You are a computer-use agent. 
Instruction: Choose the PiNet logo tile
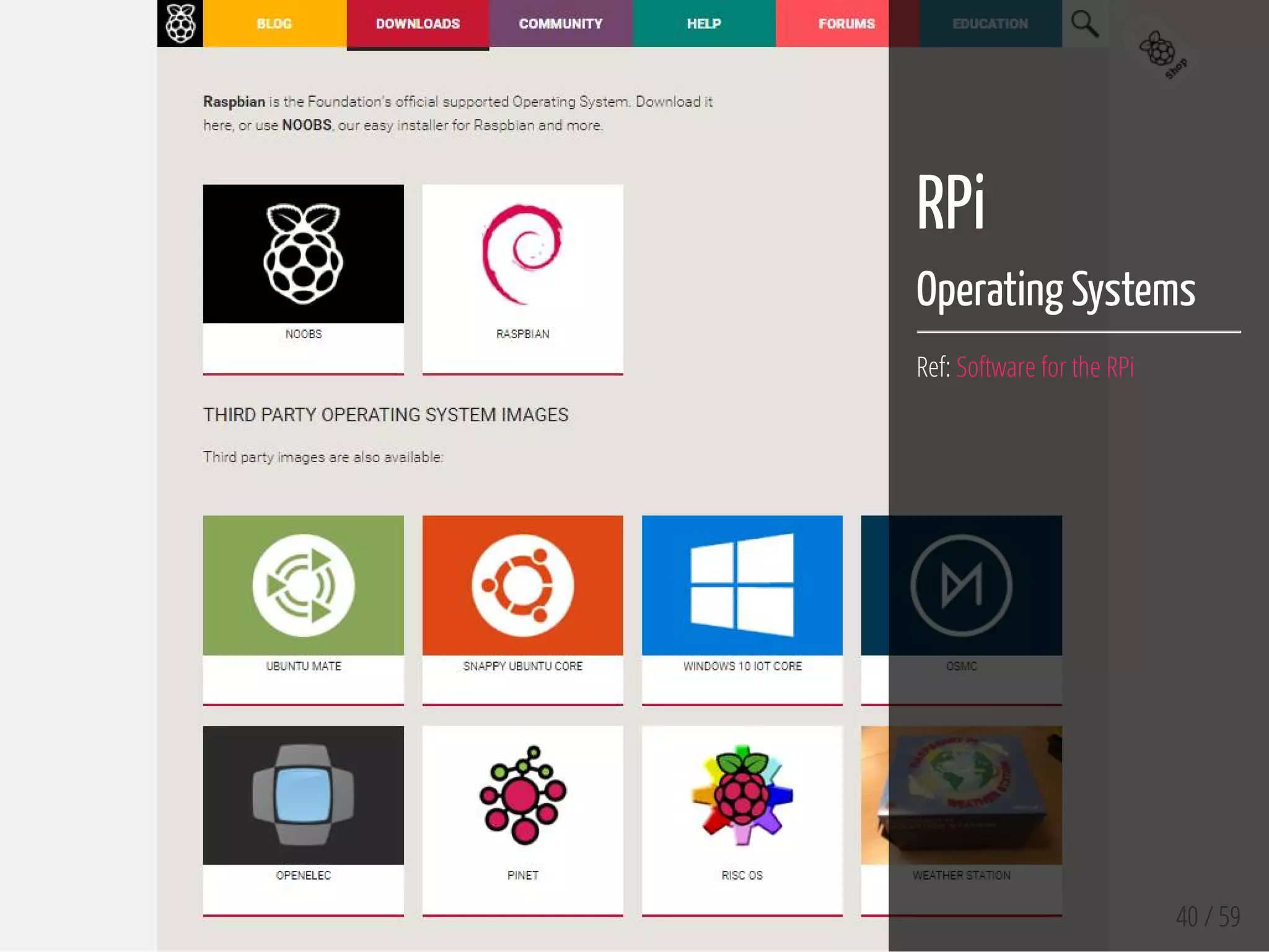pos(523,795)
